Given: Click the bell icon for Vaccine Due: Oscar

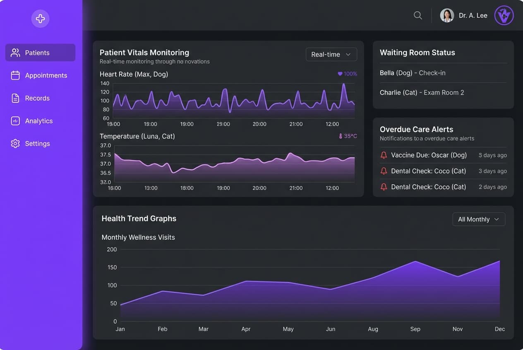Looking at the screenshot, I should pos(384,155).
